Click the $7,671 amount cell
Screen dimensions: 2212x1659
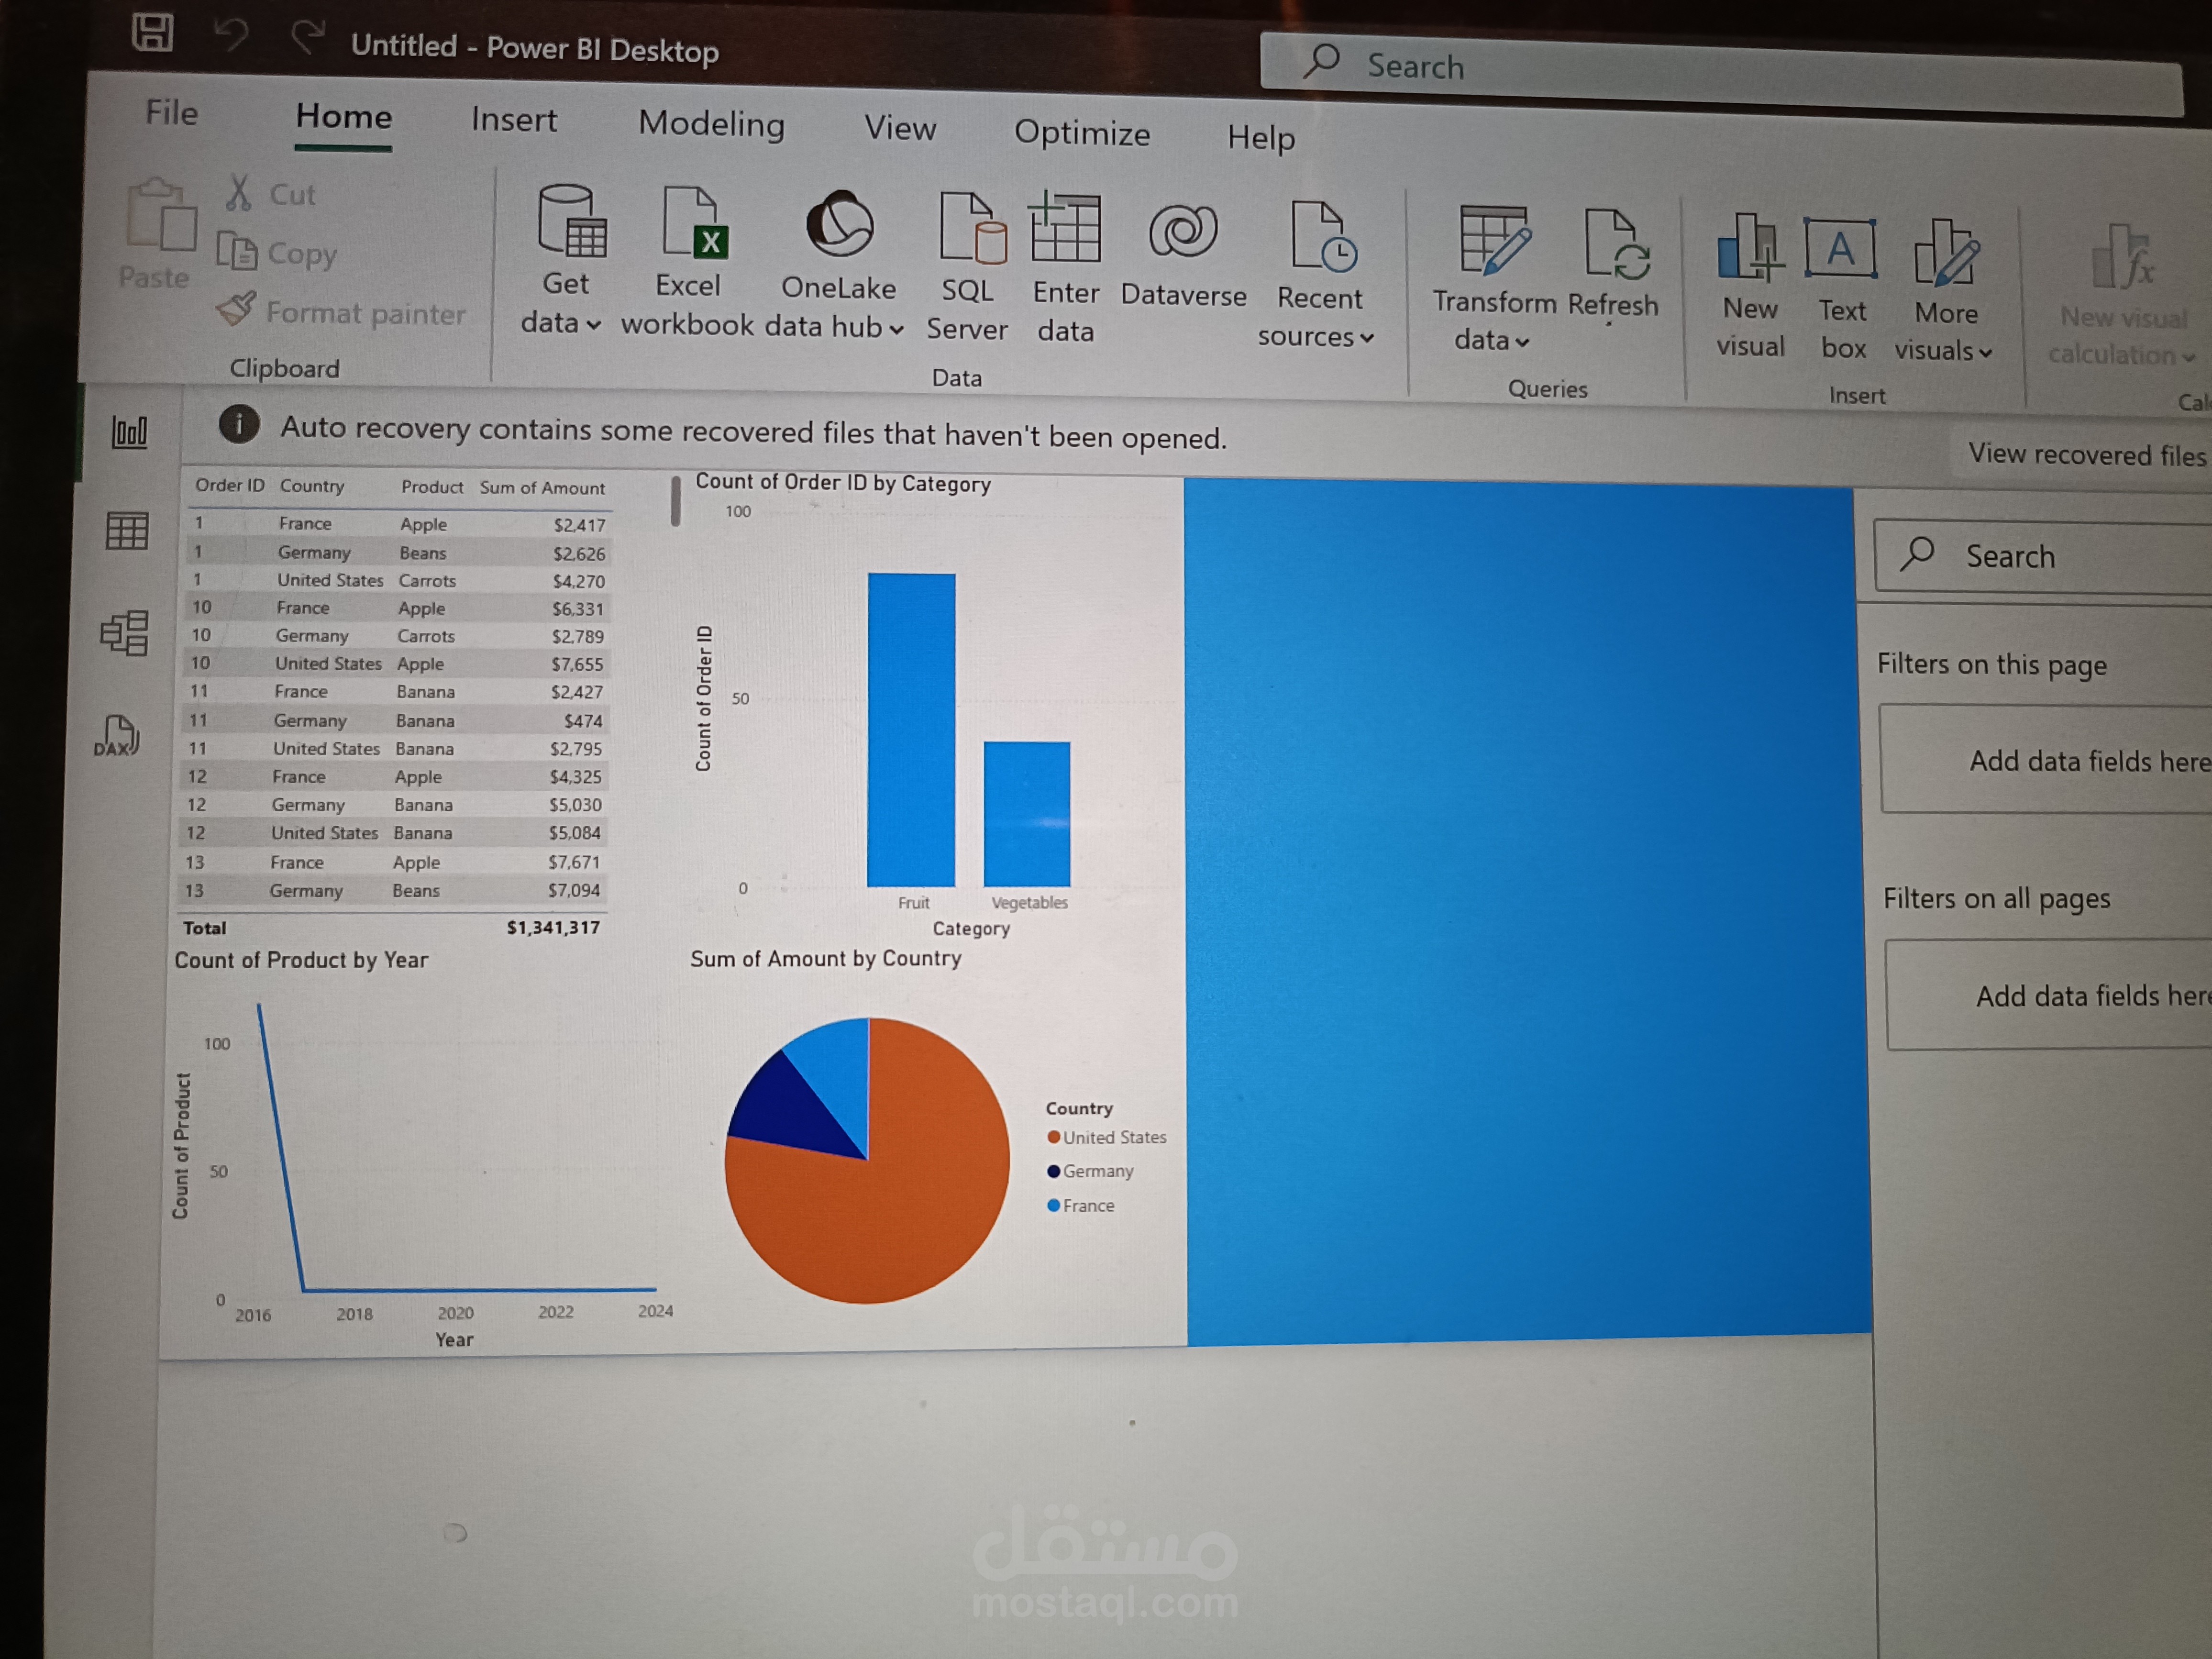[x=573, y=862]
